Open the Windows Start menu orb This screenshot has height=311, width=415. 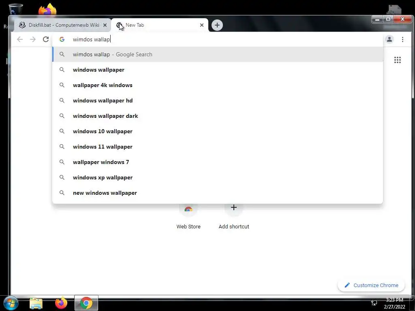(x=11, y=303)
